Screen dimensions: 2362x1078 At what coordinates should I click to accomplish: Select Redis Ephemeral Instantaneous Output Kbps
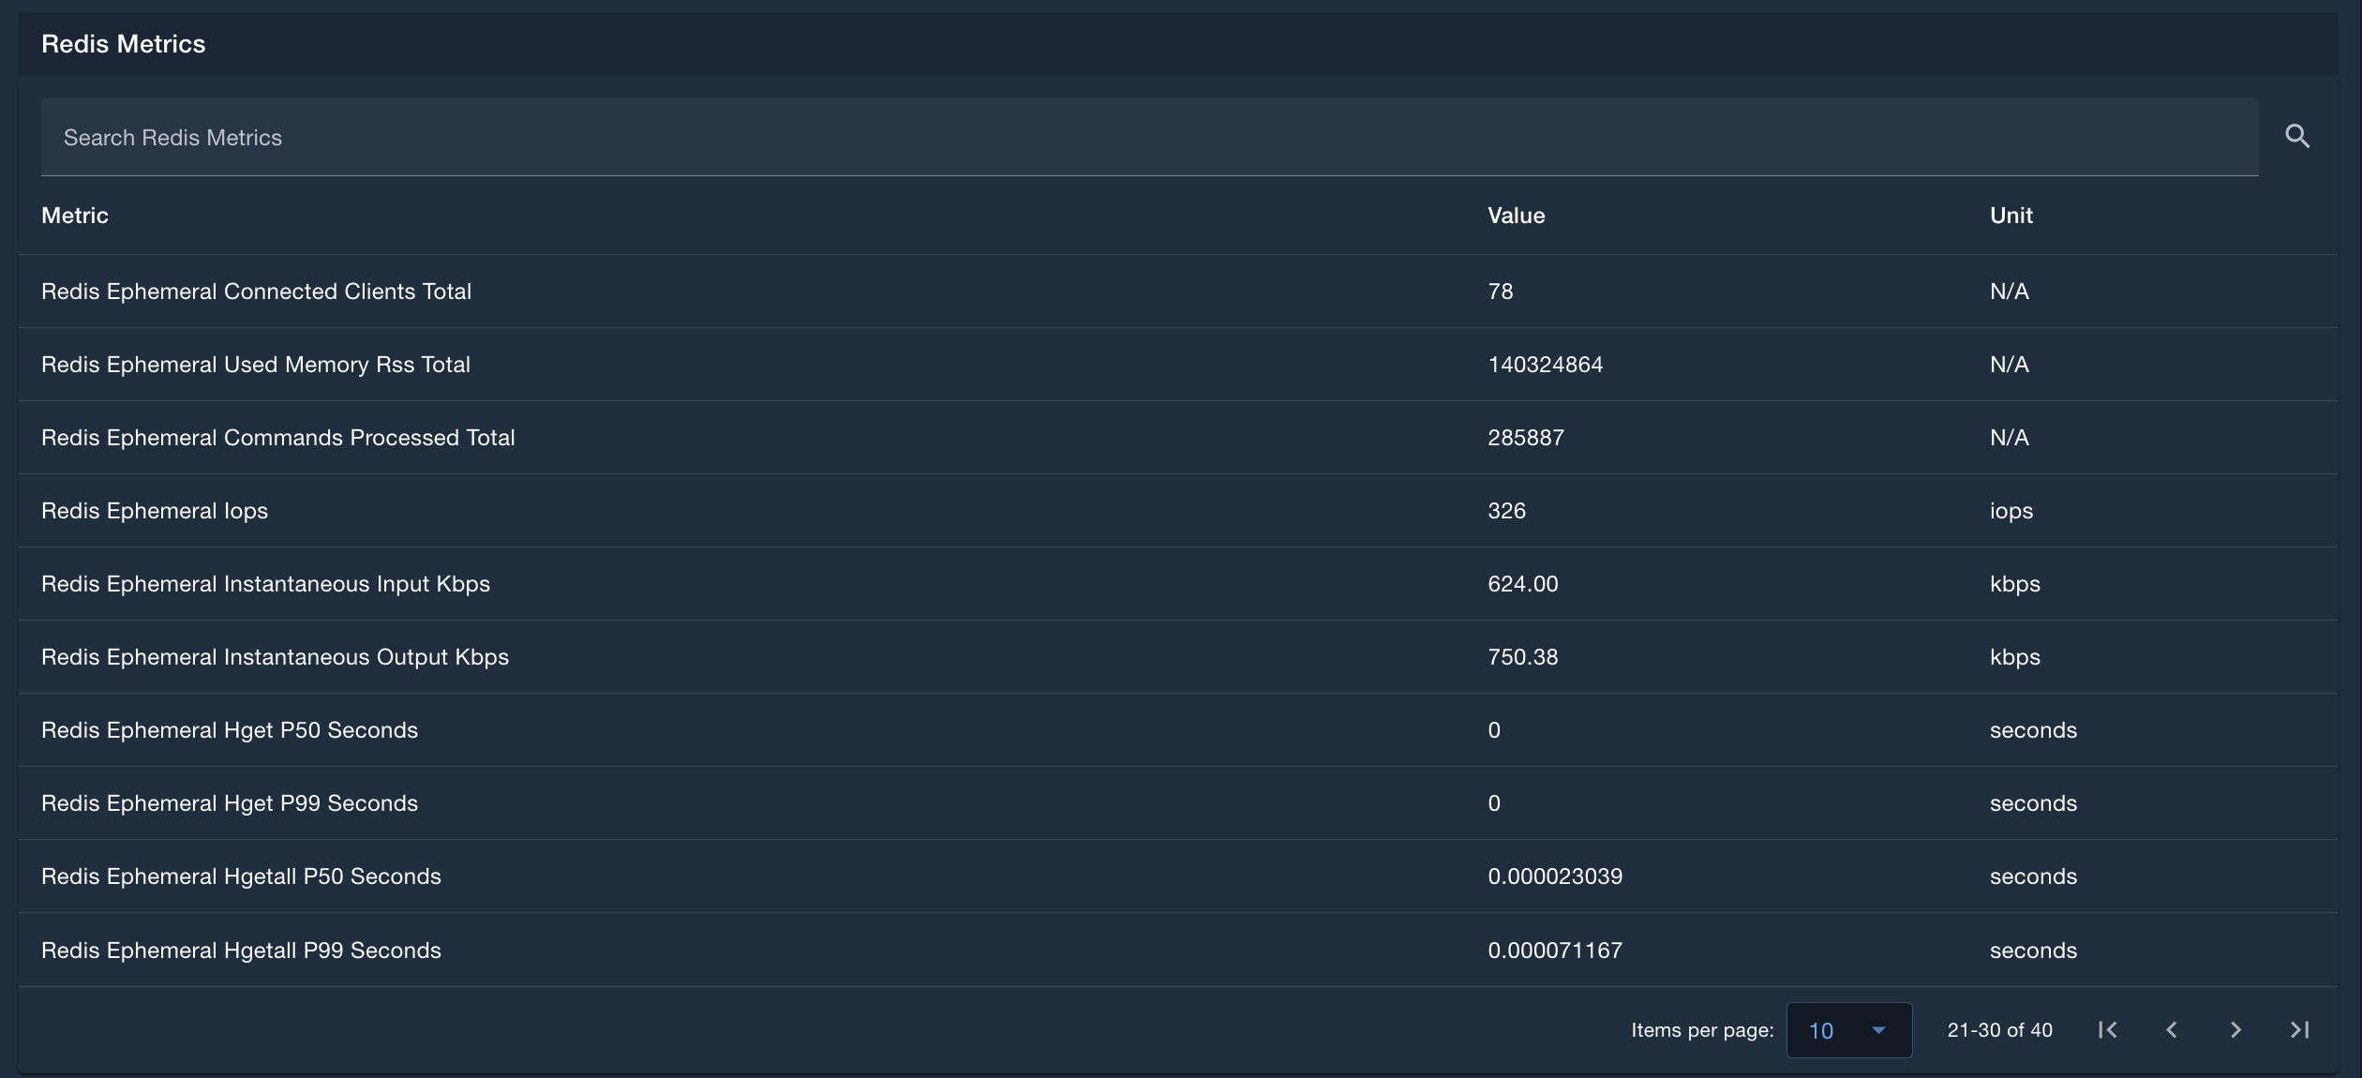pyautogui.click(x=1177, y=657)
